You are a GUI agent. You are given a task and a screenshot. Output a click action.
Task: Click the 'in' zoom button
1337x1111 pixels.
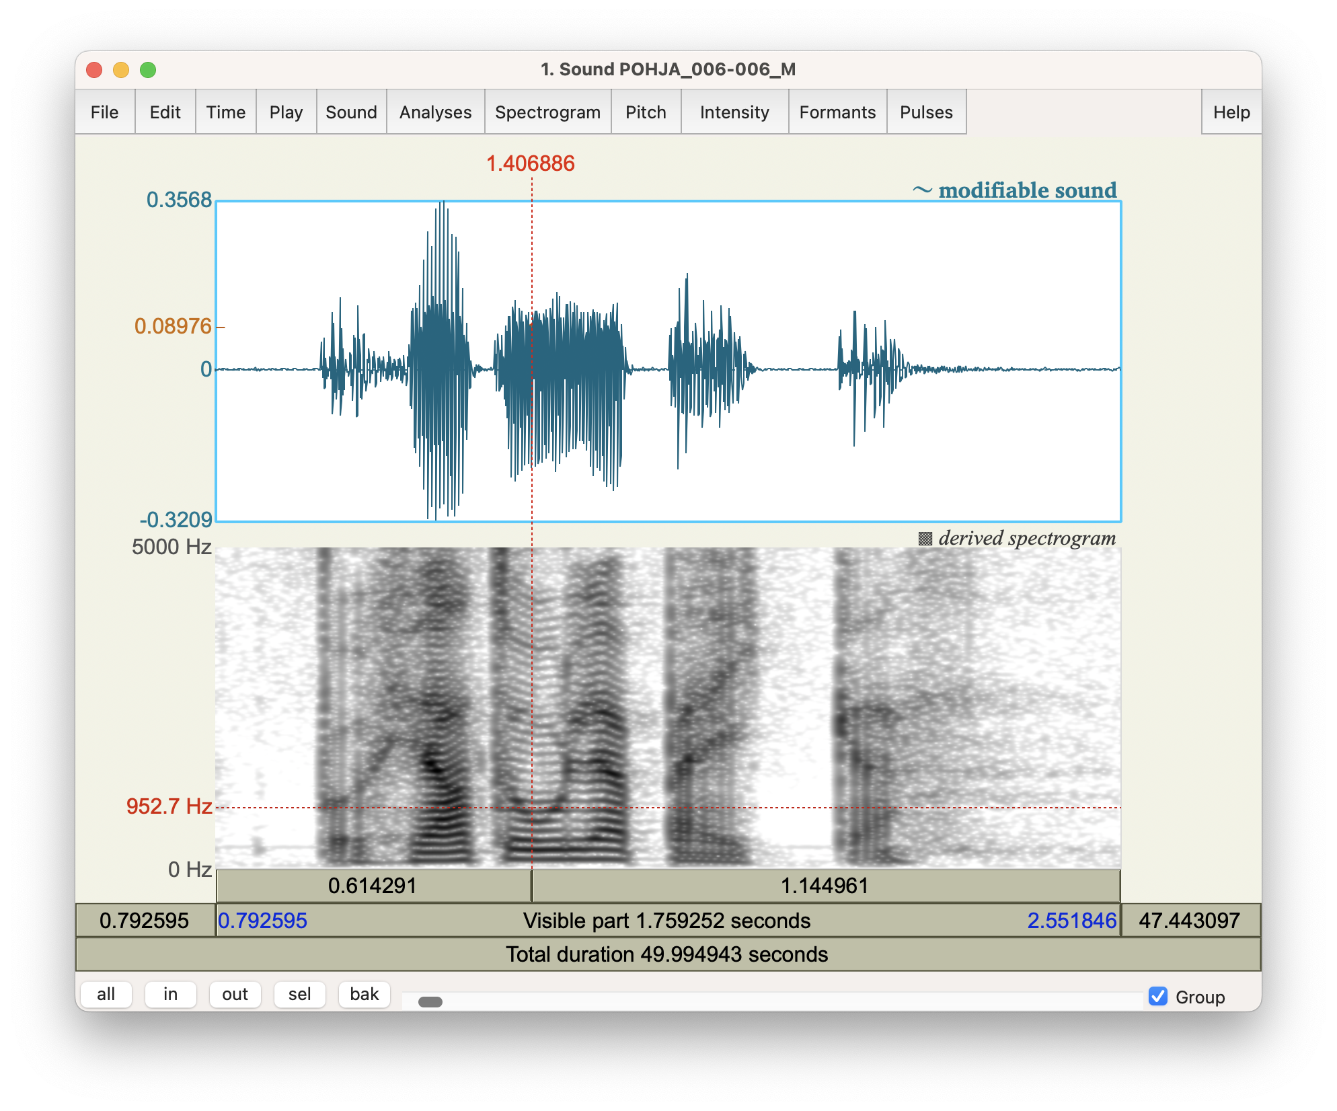[171, 994]
